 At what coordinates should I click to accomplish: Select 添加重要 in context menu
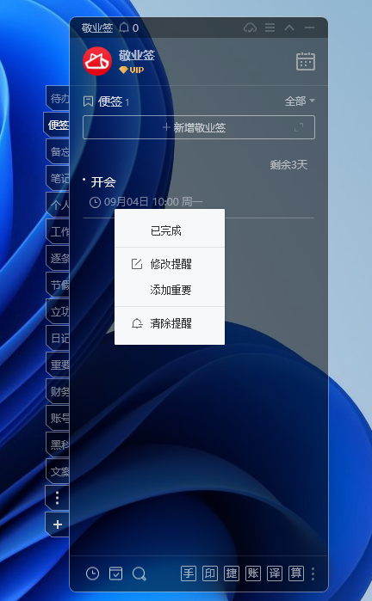point(170,290)
